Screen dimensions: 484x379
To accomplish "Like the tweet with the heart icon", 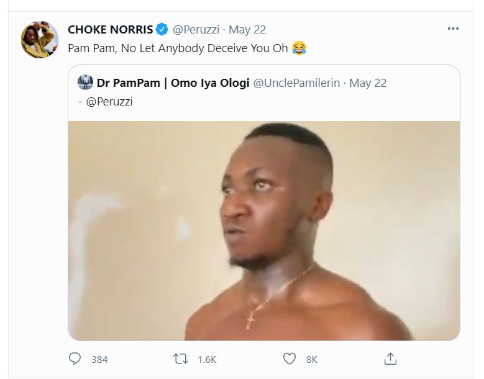I will (x=289, y=358).
